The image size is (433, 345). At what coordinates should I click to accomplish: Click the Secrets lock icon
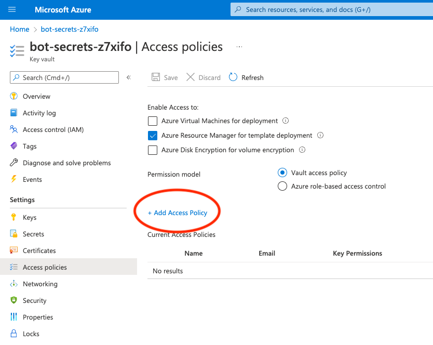tap(13, 234)
